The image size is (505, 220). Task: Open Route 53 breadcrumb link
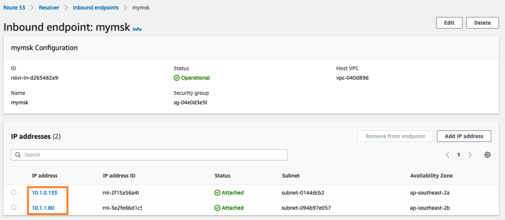point(14,8)
